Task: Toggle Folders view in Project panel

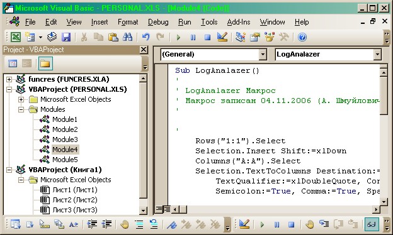Action: 45,63
